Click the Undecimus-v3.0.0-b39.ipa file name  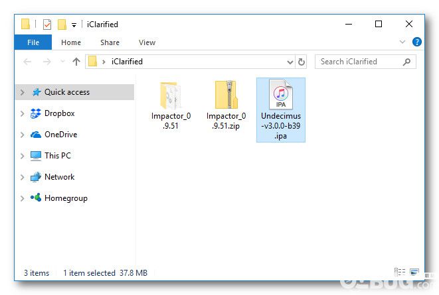click(x=281, y=126)
